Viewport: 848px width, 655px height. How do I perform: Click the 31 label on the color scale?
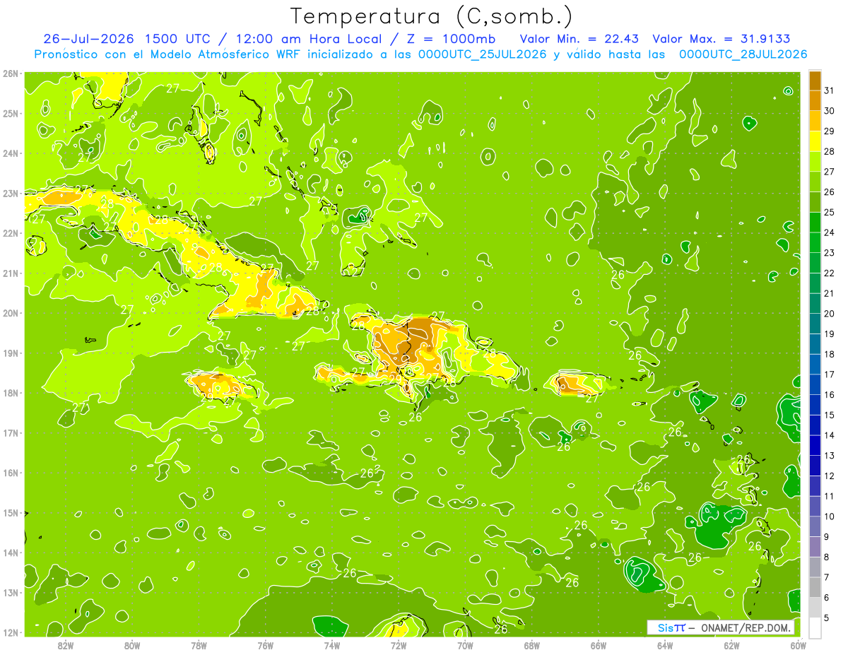coord(830,90)
